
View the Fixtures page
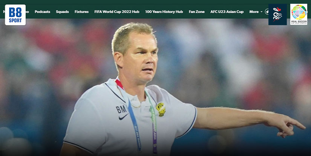(x=81, y=12)
